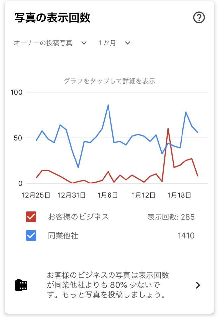This screenshot has width=219, height=317.
Task: Click the 写真の表示回数 card title
Action: (x=52, y=18)
